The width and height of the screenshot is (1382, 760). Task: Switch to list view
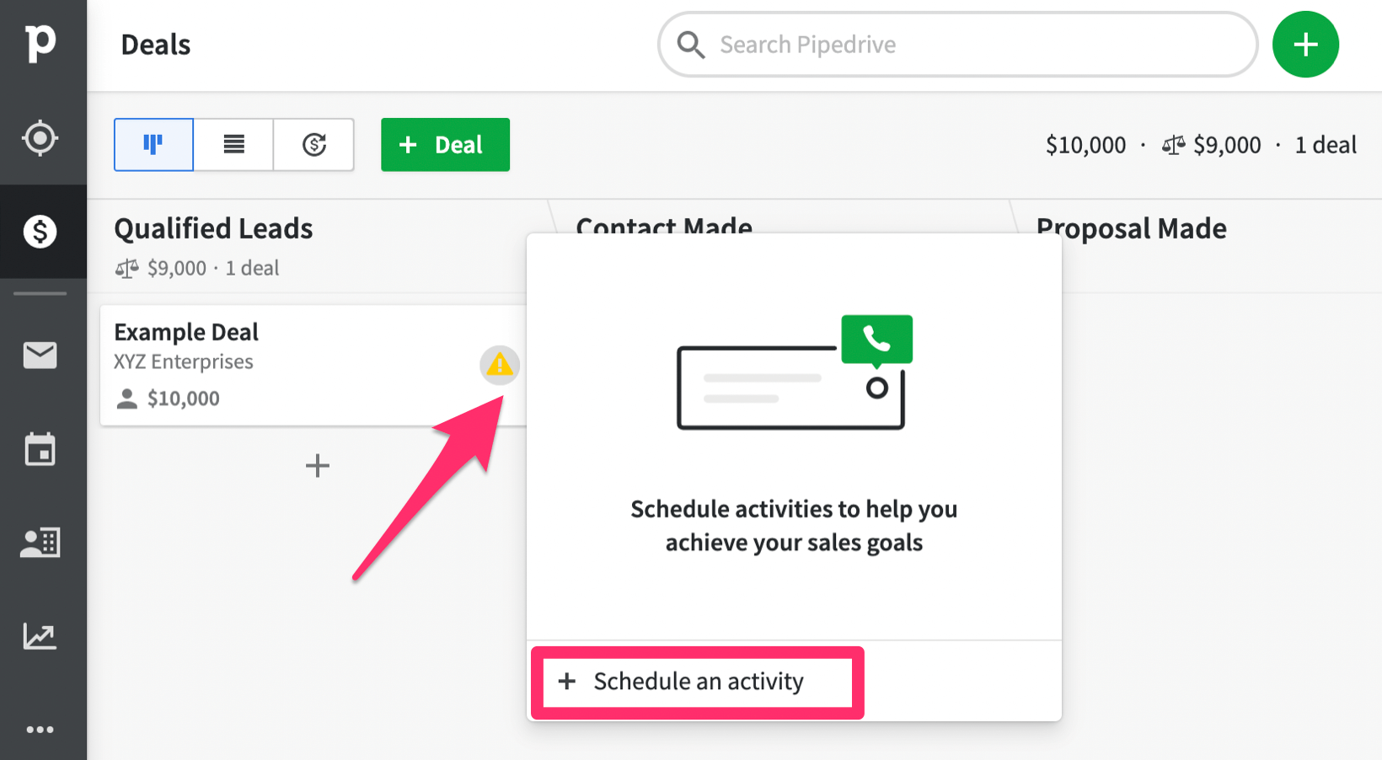point(233,145)
